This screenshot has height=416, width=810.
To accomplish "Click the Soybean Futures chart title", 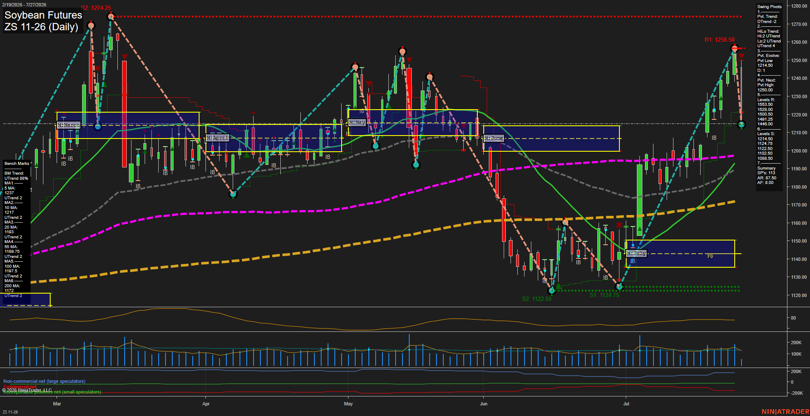I will pos(43,15).
